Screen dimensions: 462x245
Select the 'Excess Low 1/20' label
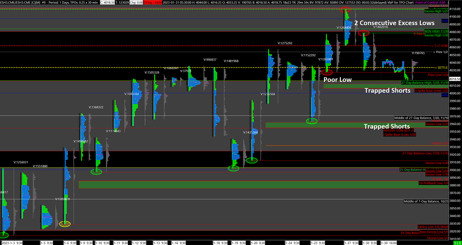[x=436, y=163]
